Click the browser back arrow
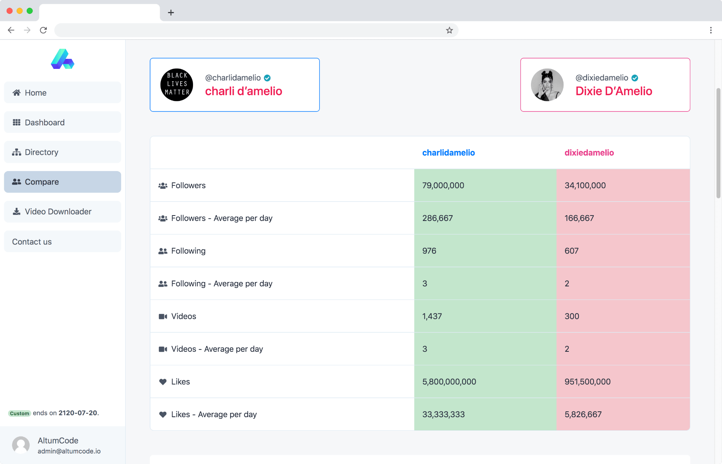Image resolution: width=722 pixels, height=464 pixels. click(11, 30)
